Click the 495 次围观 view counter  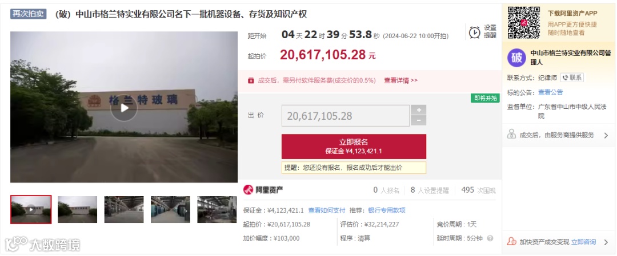479,190
